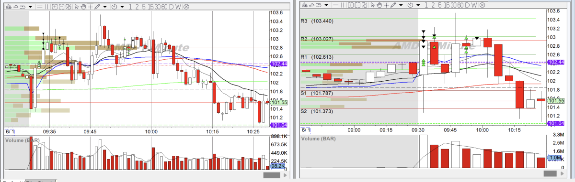Toggle vertical lines icon in left chart toolbar
The image size is (575, 182).
46,7
